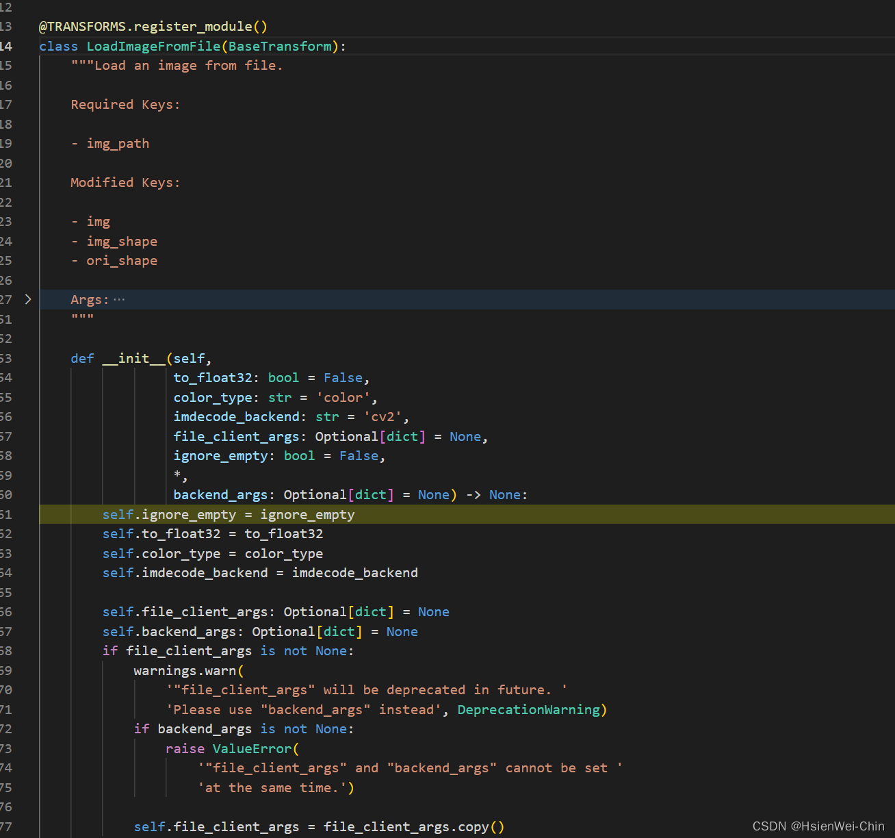This screenshot has width=895, height=838.
Task: Click the to_float32 parameter in signature
Action: [213, 378]
